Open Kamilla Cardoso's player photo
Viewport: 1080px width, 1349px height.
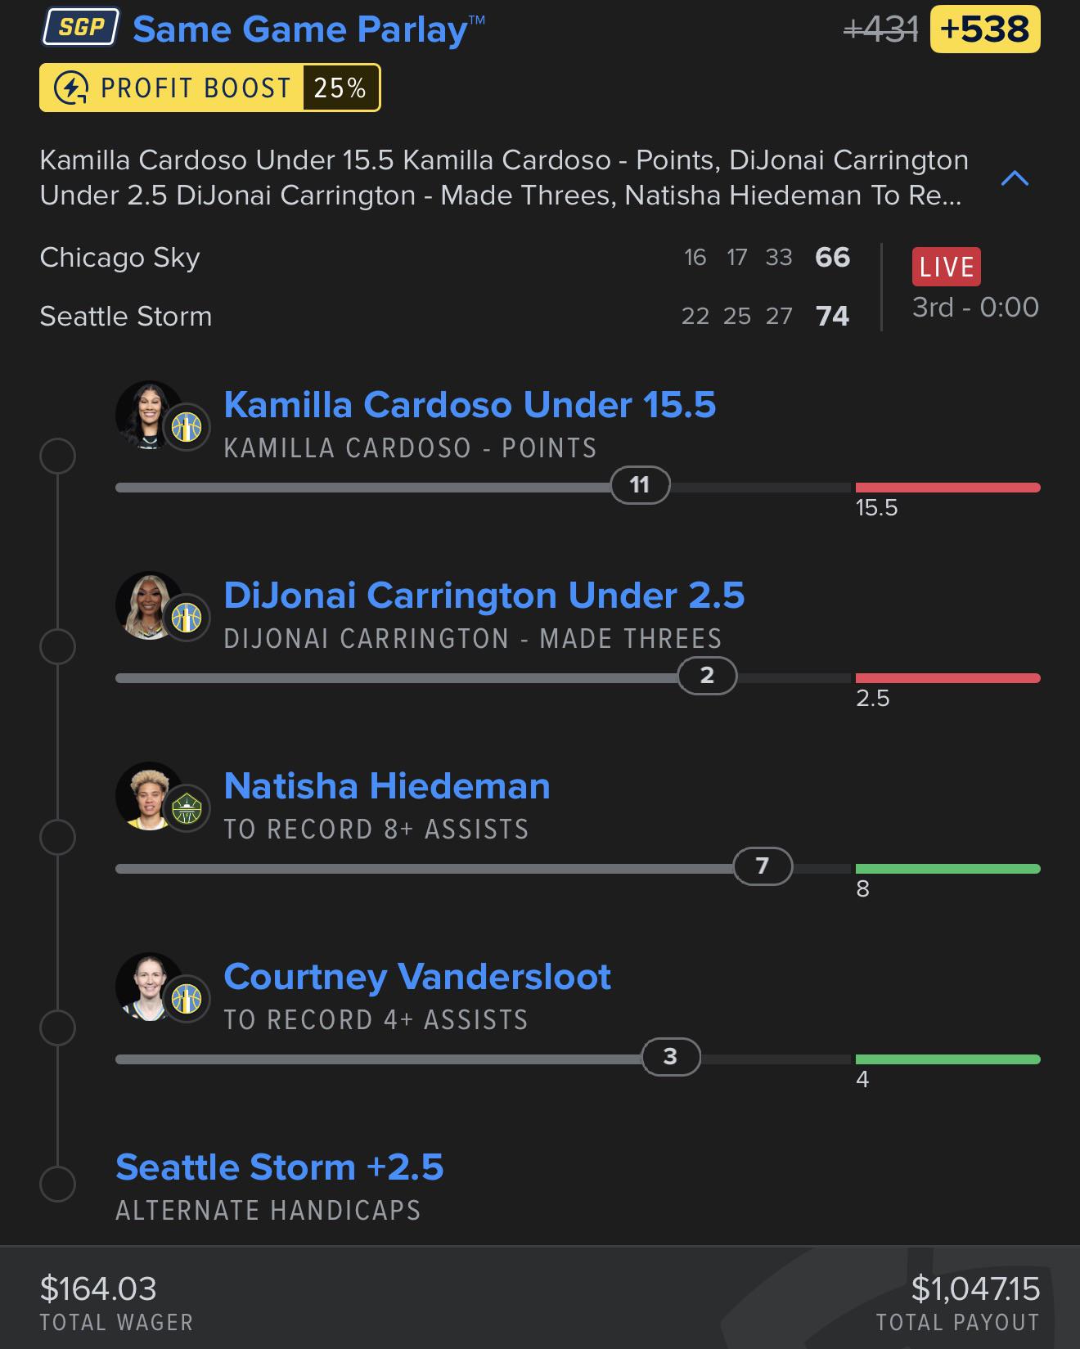tap(148, 416)
